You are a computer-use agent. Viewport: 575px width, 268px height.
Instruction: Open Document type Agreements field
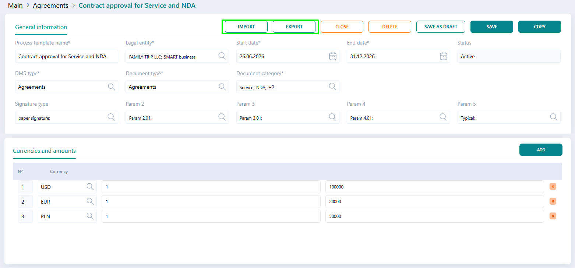pyautogui.click(x=177, y=87)
